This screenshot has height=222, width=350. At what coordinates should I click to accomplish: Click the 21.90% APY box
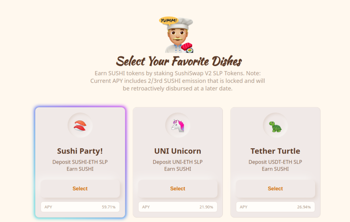click(177, 207)
